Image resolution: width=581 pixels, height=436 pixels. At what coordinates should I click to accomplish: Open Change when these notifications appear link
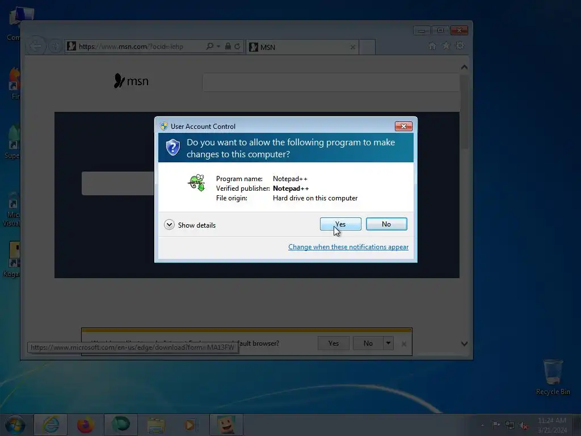tap(348, 247)
